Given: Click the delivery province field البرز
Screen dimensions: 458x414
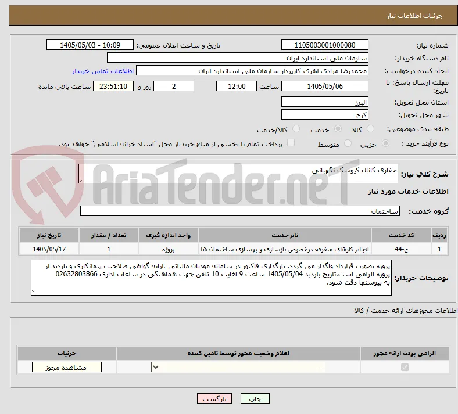Looking at the screenshot, I should click(x=325, y=102).
